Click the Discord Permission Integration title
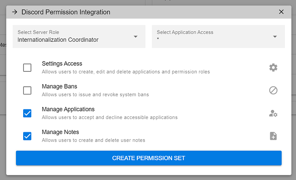The width and height of the screenshot is (296, 180). (x=66, y=12)
